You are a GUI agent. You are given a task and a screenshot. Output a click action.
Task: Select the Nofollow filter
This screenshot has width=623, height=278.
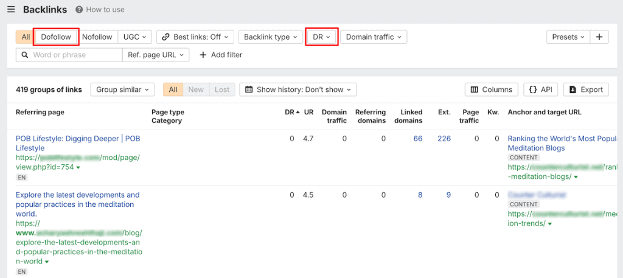pos(97,37)
